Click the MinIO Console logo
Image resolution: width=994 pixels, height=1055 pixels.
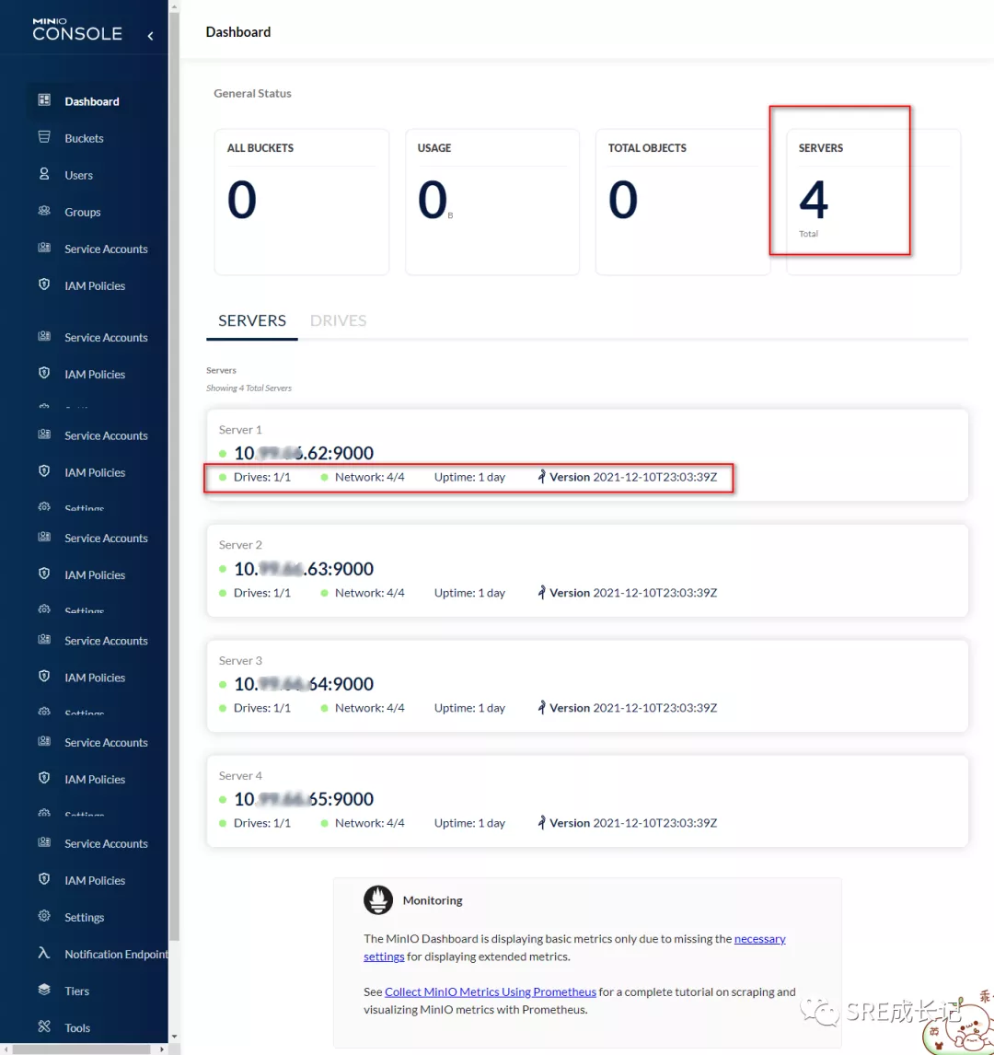[x=77, y=29]
